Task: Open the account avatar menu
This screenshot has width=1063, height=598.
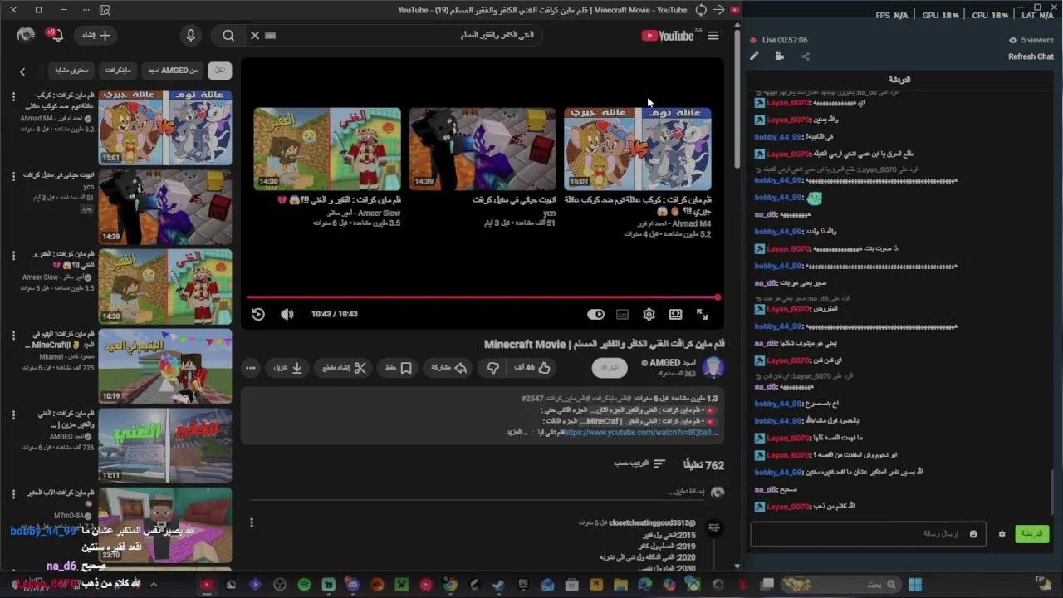Action: pyautogui.click(x=26, y=35)
